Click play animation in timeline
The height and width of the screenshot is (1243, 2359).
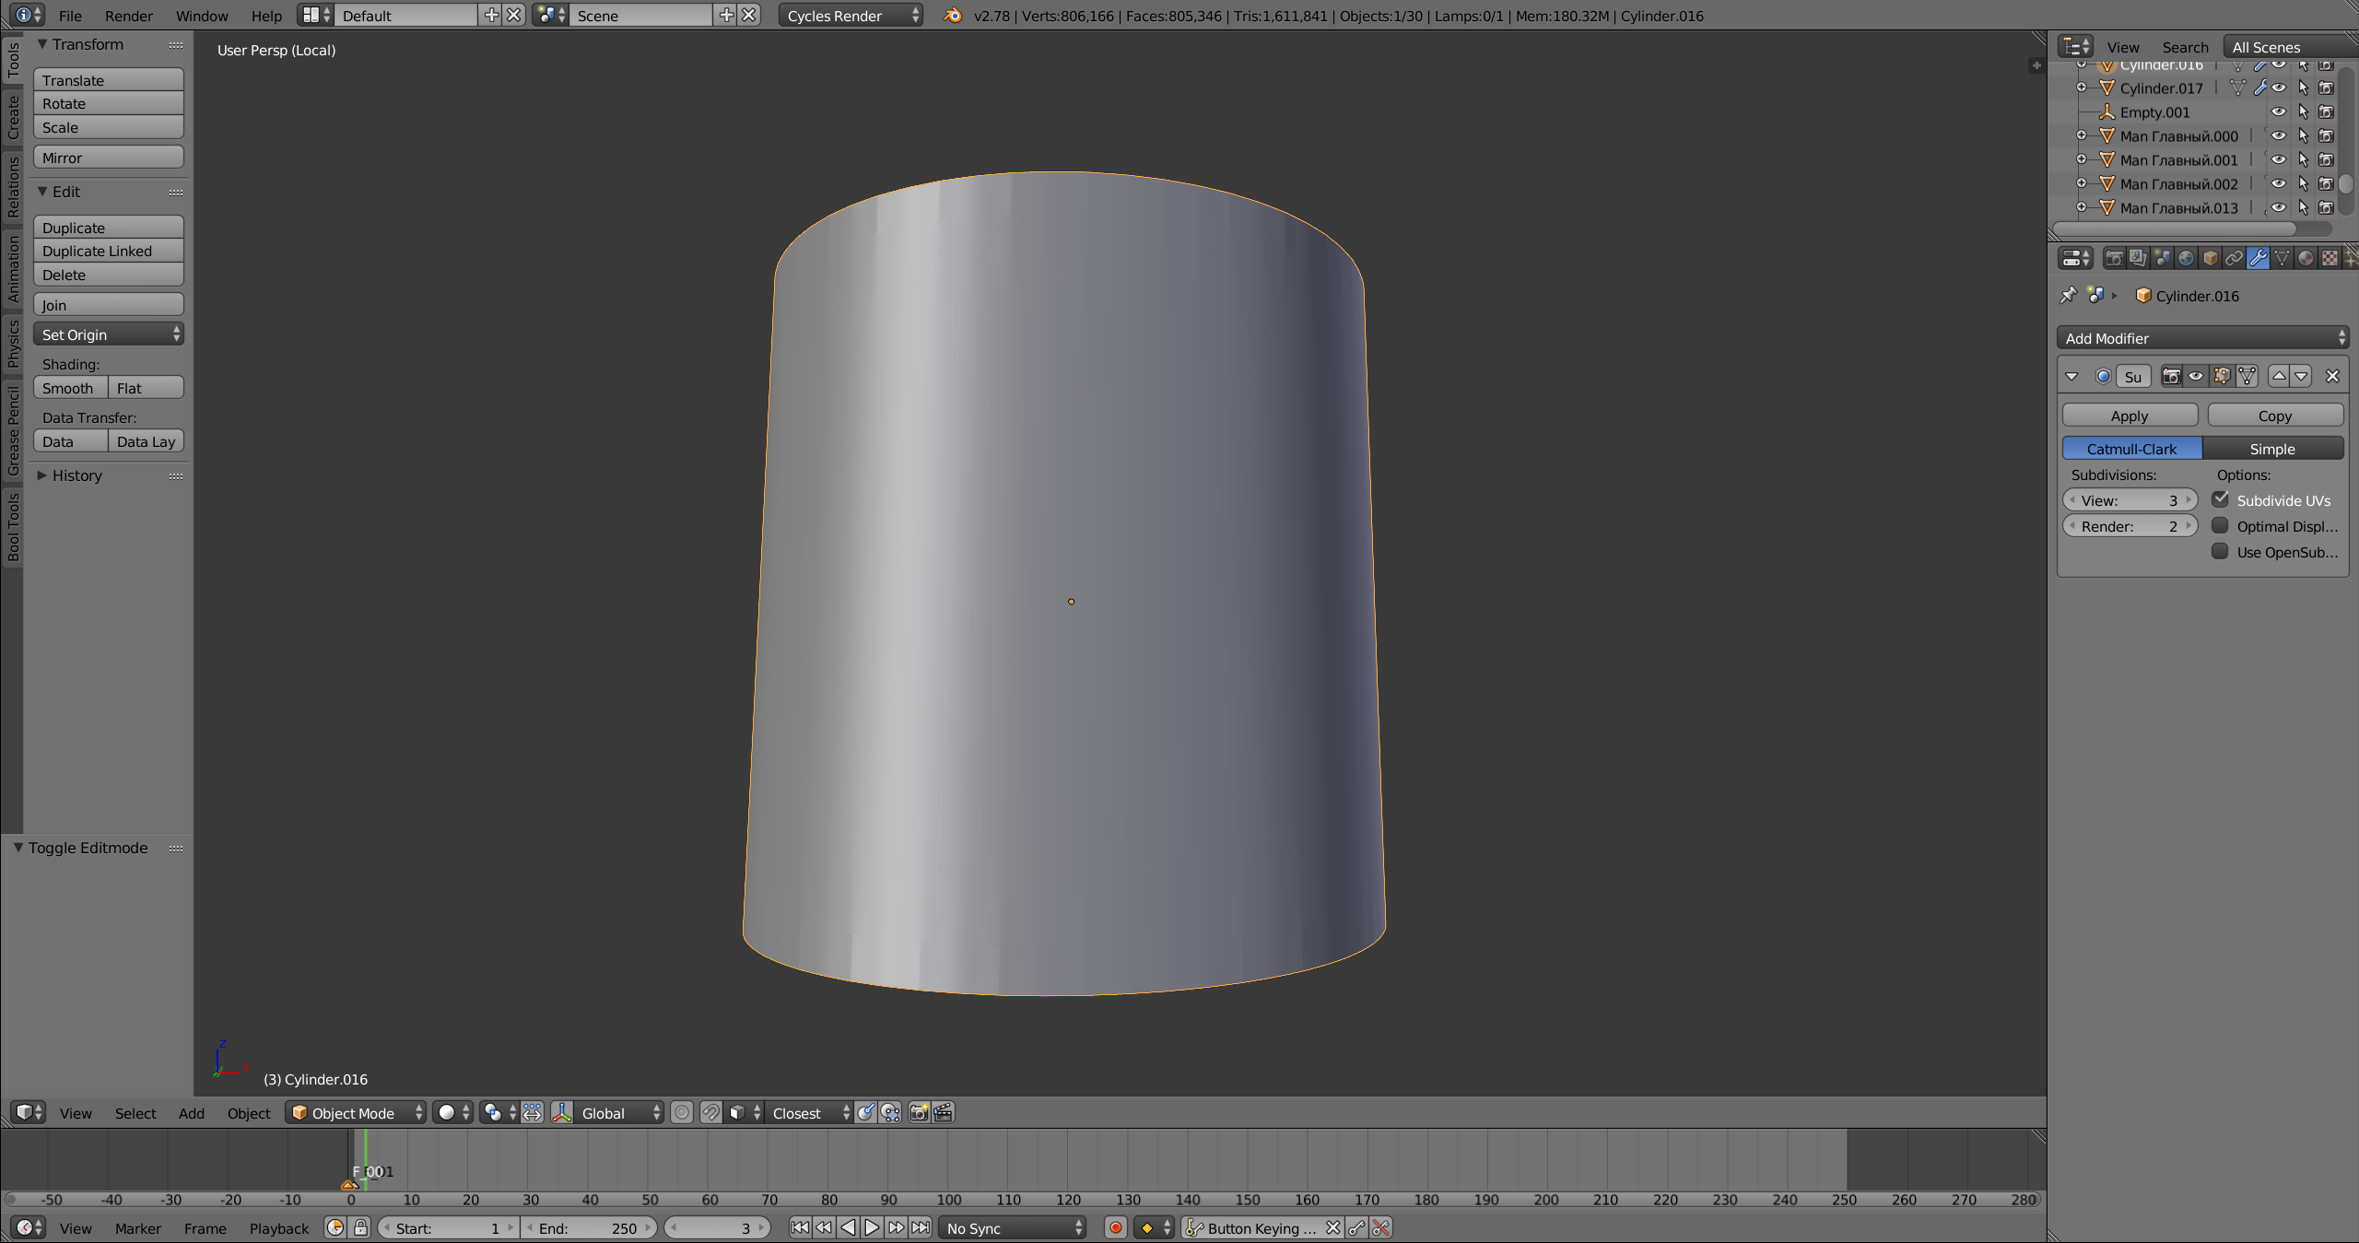(x=872, y=1228)
